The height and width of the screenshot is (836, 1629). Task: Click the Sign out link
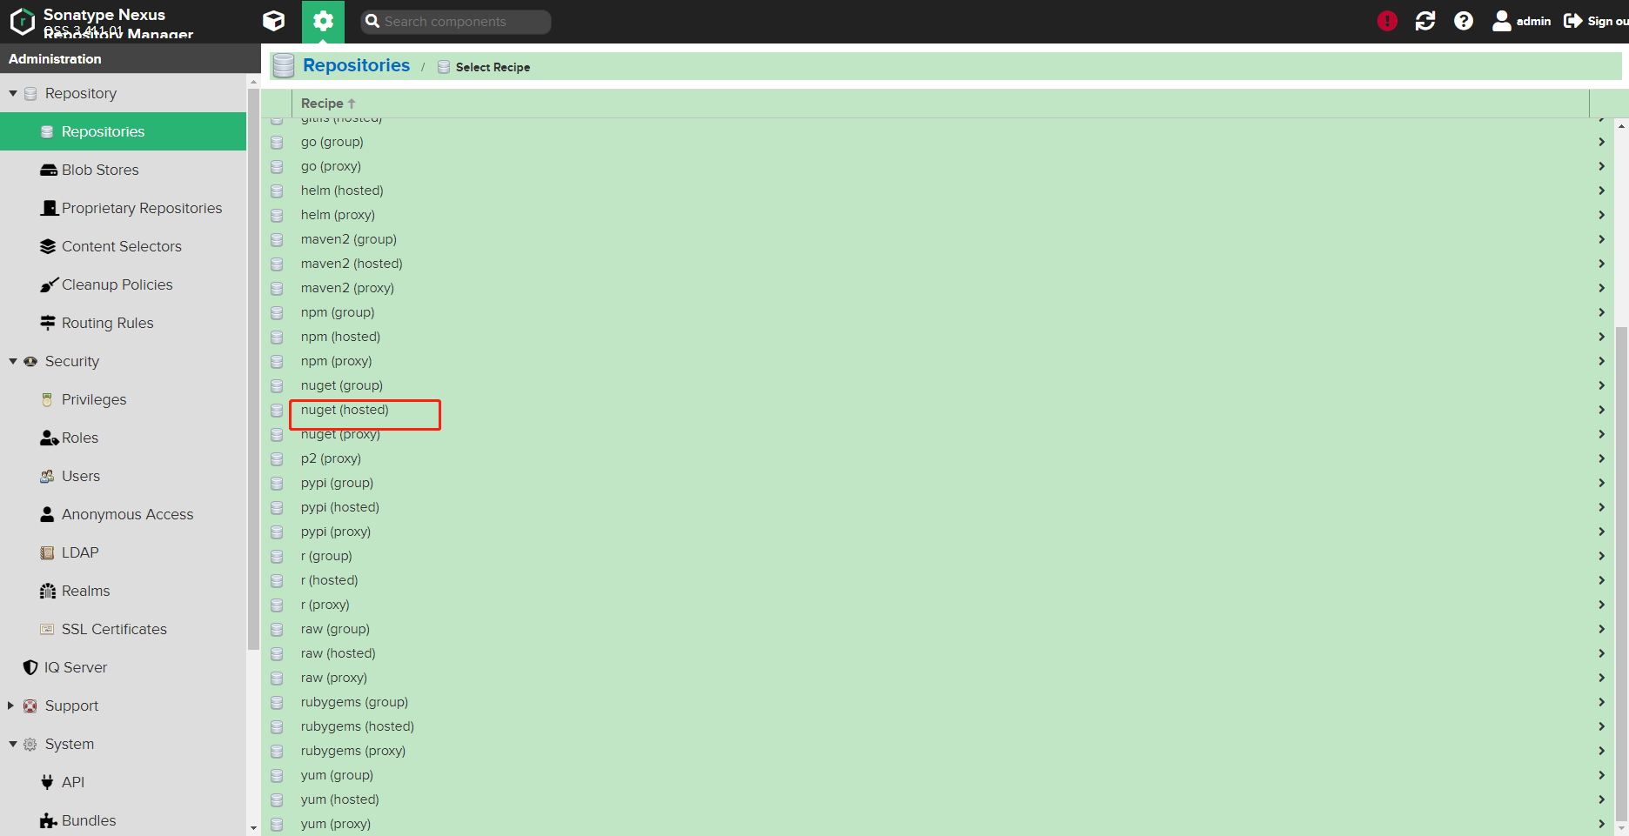1607,21
